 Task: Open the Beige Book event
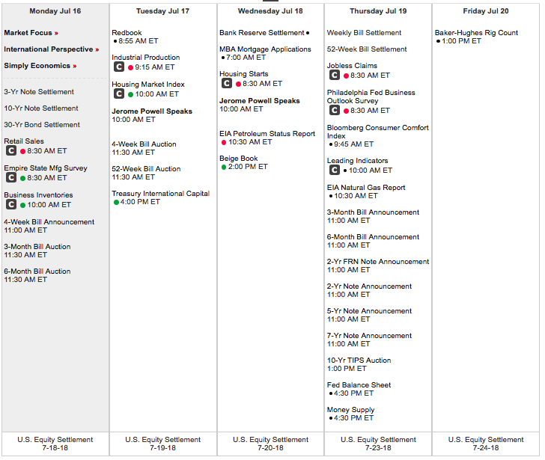(238, 159)
